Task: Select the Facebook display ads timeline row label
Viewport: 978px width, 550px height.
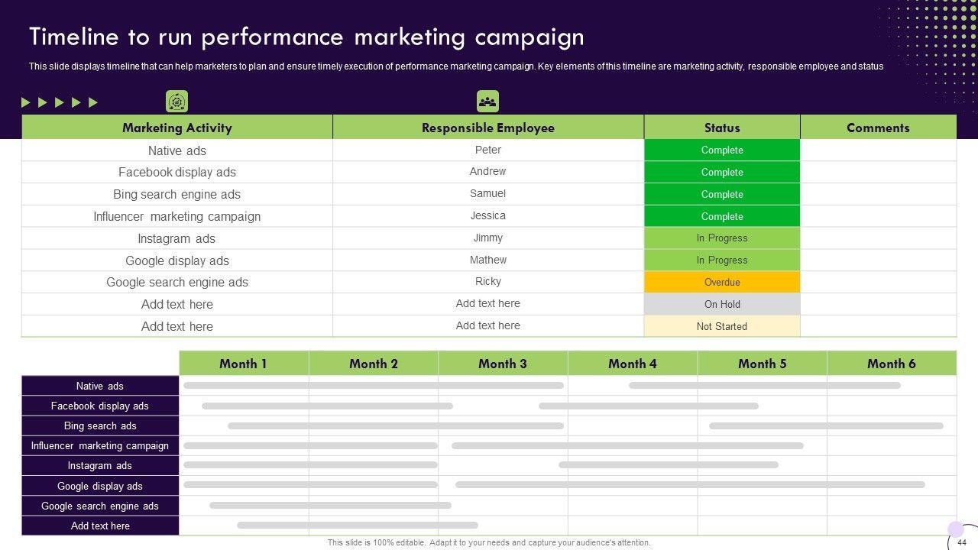Action: coord(100,406)
